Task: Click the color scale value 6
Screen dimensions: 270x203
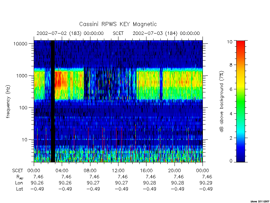Action: click(231, 89)
